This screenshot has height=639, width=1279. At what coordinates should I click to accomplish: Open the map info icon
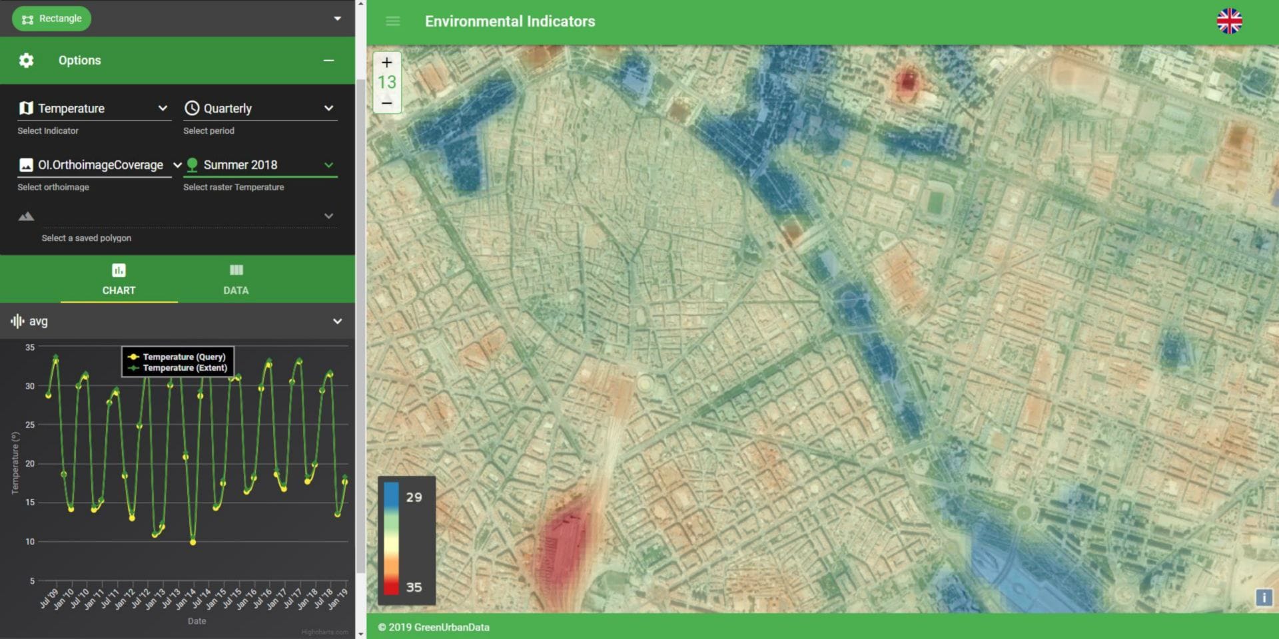(x=1264, y=597)
